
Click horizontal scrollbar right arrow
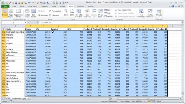(180, 99)
